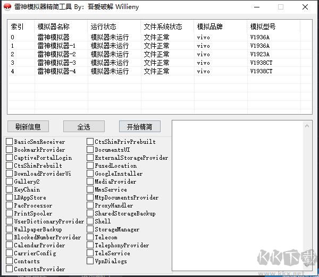The width and height of the screenshot is (319, 277).
Task: Enable the VpnDialogs checkbox
Action: [90, 261]
